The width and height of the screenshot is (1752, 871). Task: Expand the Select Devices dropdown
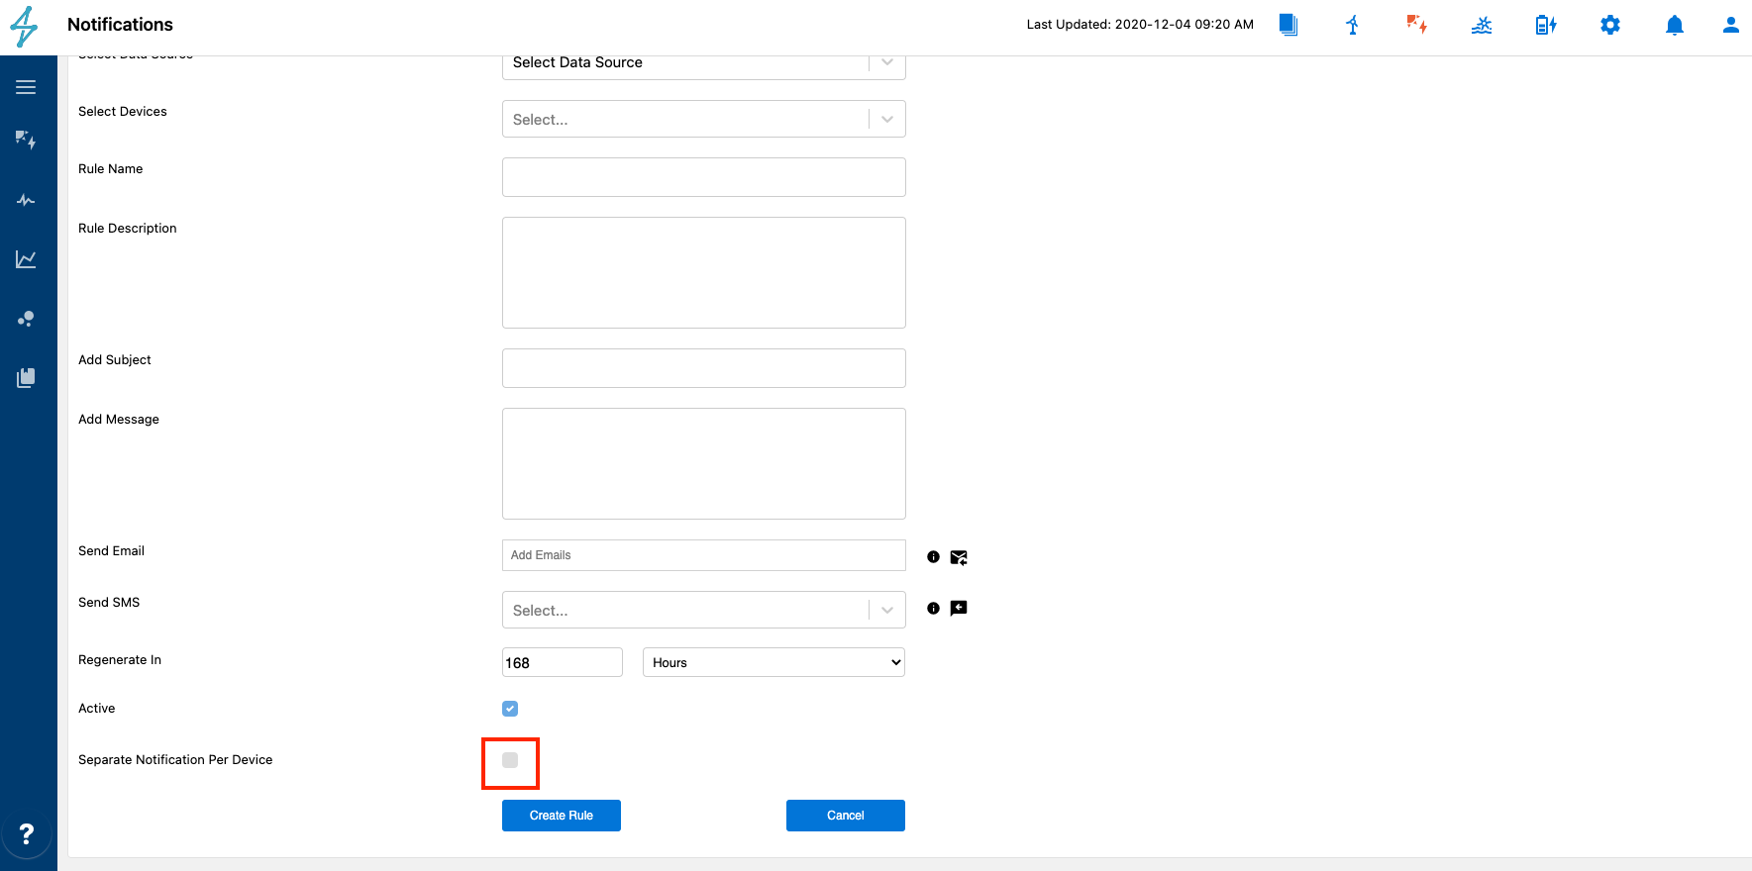point(703,120)
